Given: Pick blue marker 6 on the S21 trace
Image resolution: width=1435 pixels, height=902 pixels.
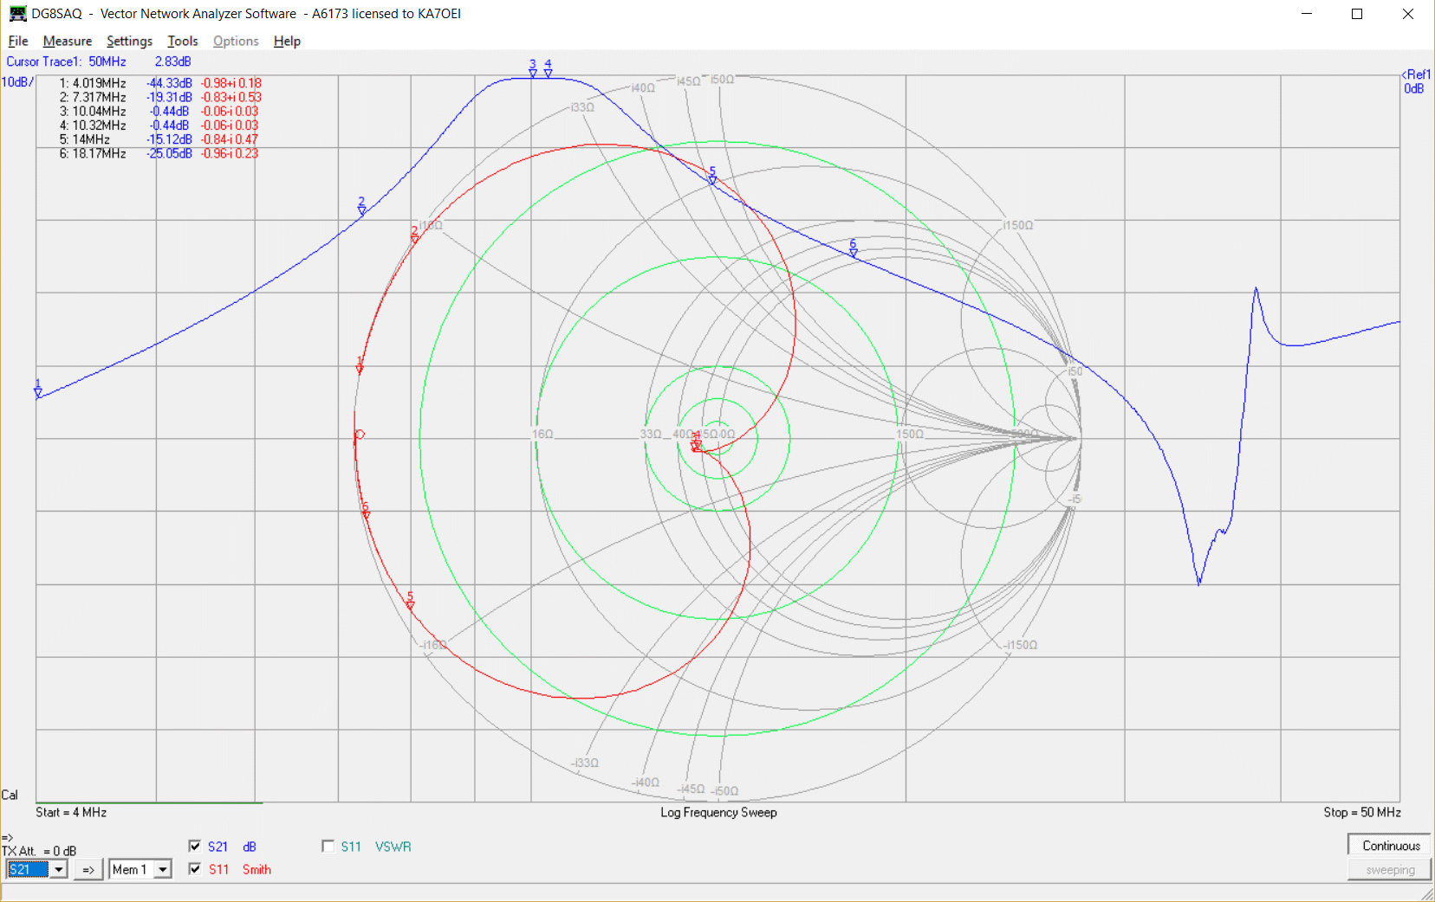Looking at the screenshot, I should tap(854, 252).
